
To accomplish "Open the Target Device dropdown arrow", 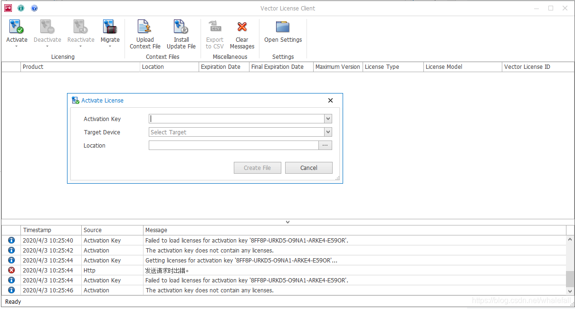I will click(328, 132).
